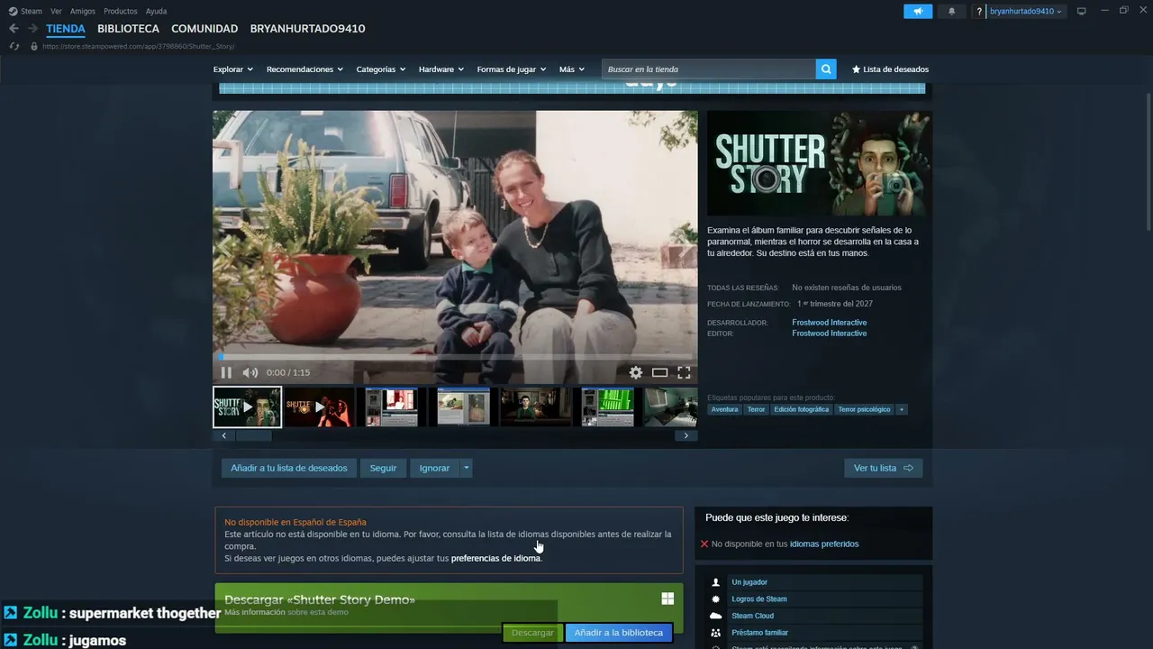Select the green monitor screenshot thumbnail
Viewport: 1153px width, 649px height.
[x=607, y=407]
